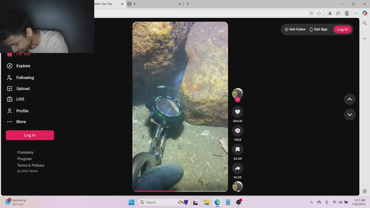Seek using the video progress bar
This screenshot has width=370, height=208.
(180, 191)
